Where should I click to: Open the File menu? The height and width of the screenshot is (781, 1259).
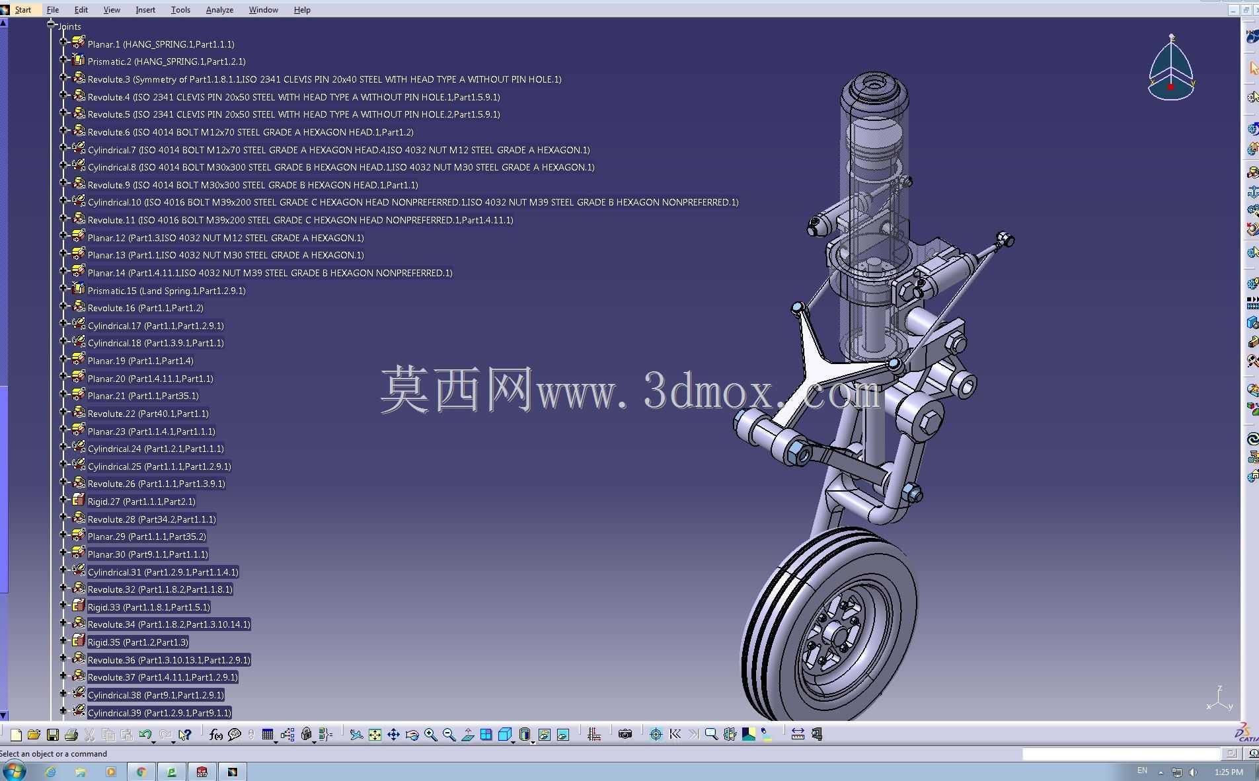coord(53,10)
